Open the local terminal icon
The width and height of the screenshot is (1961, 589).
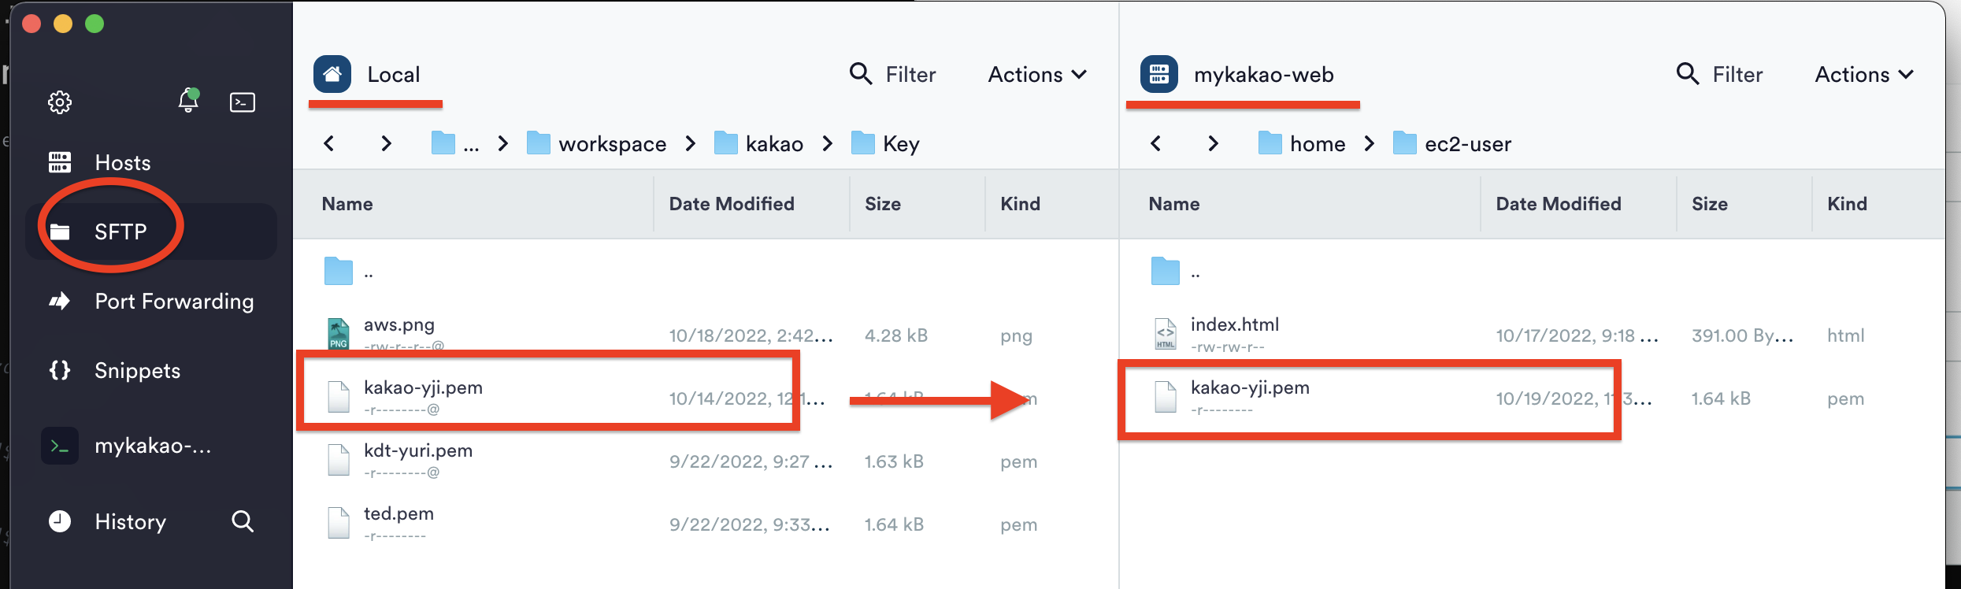click(x=243, y=102)
